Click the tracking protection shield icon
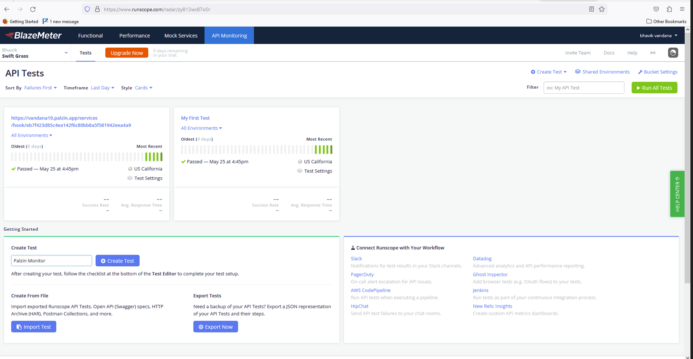The height and width of the screenshot is (359, 693). click(x=87, y=9)
